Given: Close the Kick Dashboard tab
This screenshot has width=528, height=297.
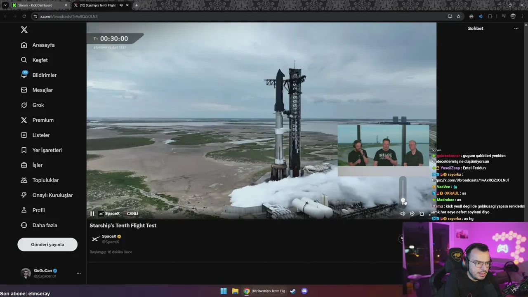Looking at the screenshot, I should [x=66, y=5].
